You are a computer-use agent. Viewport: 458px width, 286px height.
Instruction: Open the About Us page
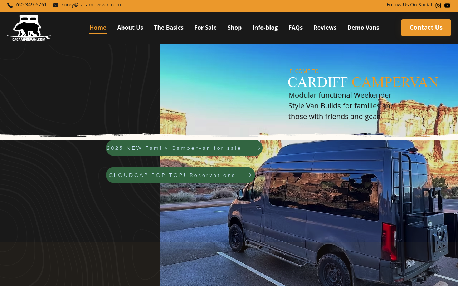click(130, 27)
